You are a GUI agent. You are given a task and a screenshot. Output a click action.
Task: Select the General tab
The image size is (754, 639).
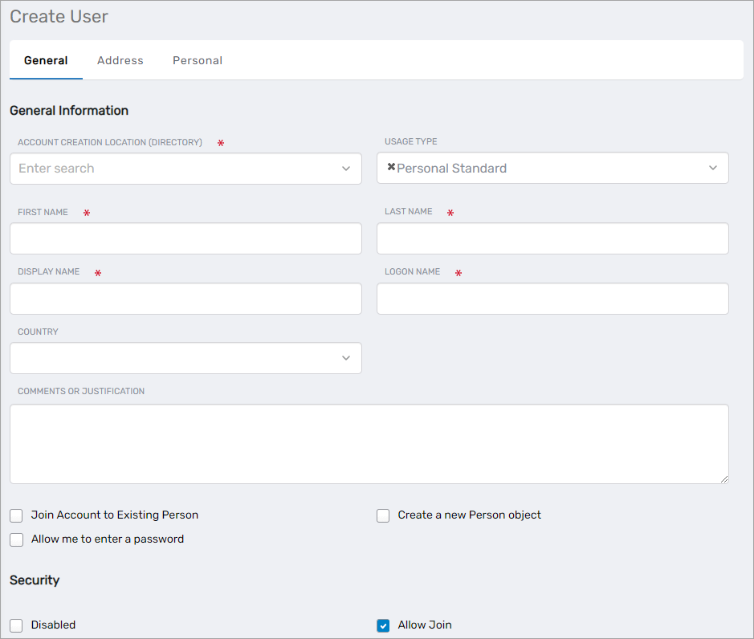tap(46, 60)
